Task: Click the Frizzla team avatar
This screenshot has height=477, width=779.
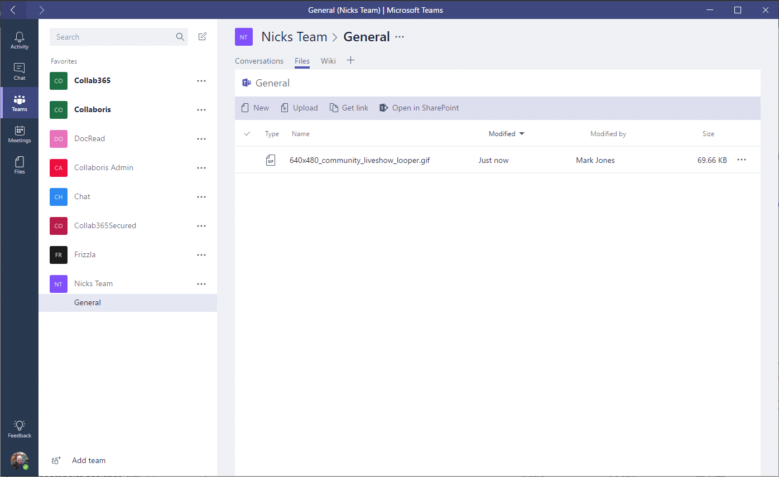Action: [x=59, y=255]
